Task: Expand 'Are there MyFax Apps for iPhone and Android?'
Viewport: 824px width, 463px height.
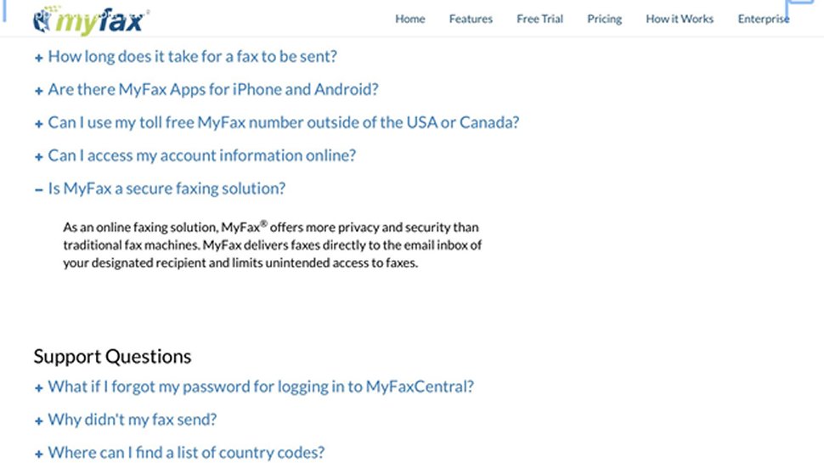Action: (213, 89)
